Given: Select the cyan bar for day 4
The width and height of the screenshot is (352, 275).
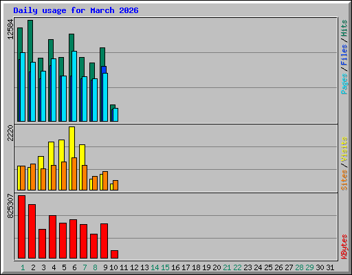Looking at the screenshot, I should click(54, 90).
